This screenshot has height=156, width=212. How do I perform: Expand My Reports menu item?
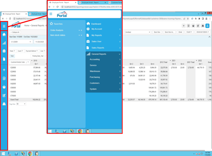pyautogui.click(x=103, y=35)
